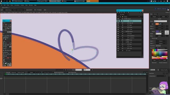The width and height of the screenshot is (170, 95).
Task: Switch to the Motion Graph tab
Action: (21, 73)
